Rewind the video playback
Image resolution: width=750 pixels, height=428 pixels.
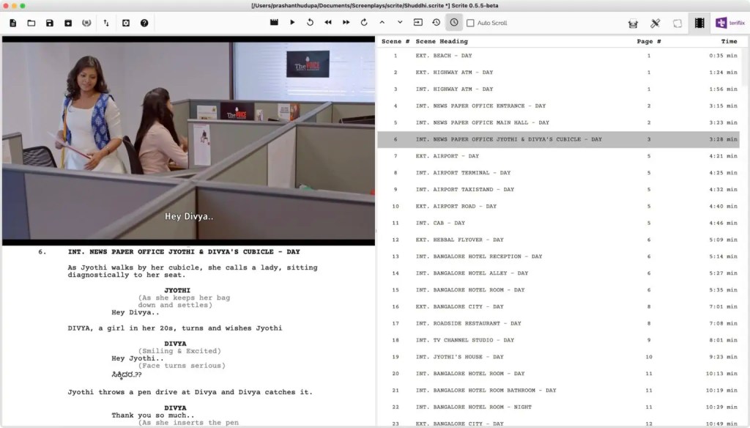[328, 23]
